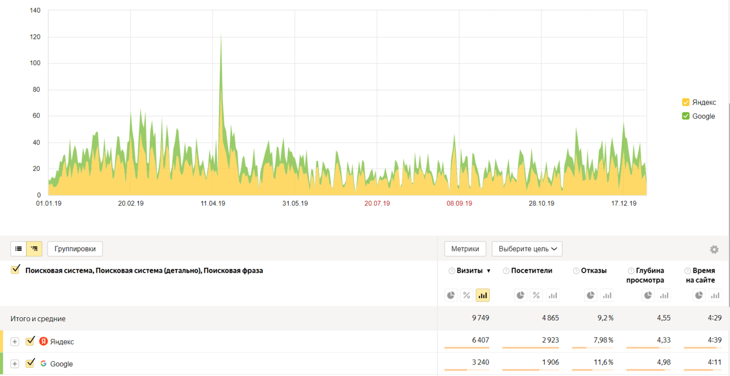Toggle Яндекс checkbox in chart legend
The height and width of the screenshot is (376, 730).
coord(686,102)
